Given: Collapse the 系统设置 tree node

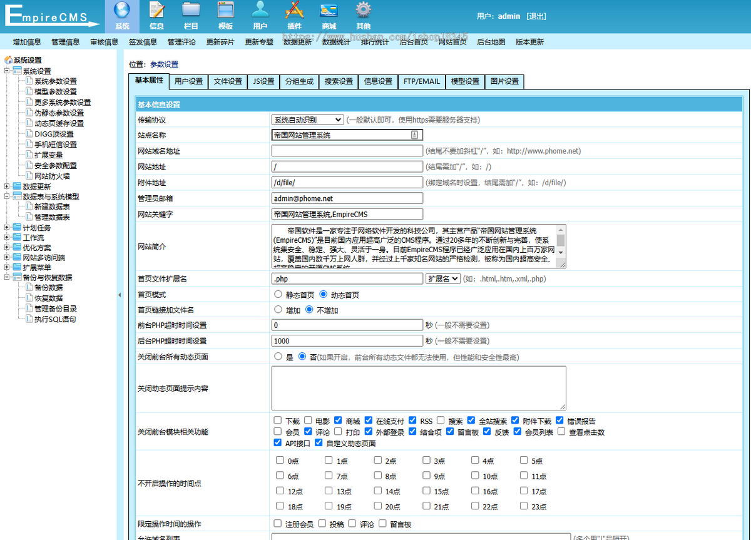Looking at the screenshot, I should tap(8, 71).
